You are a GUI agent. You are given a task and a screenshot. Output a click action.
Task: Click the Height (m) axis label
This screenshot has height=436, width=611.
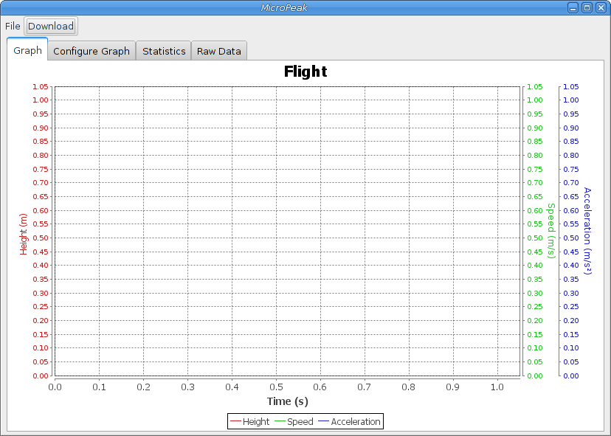click(24, 234)
